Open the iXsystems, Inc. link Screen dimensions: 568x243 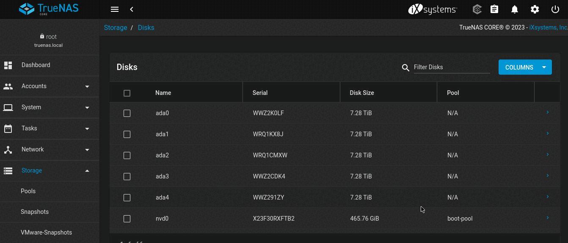pyautogui.click(x=548, y=27)
